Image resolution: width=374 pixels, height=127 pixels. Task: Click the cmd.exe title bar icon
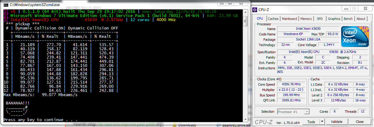pos(6,4)
